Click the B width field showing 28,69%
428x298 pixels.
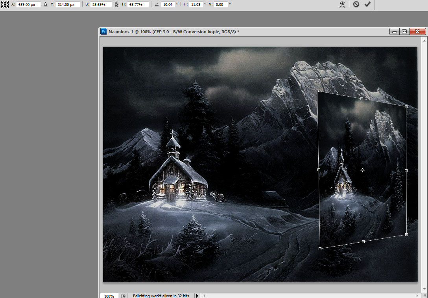click(101, 4)
